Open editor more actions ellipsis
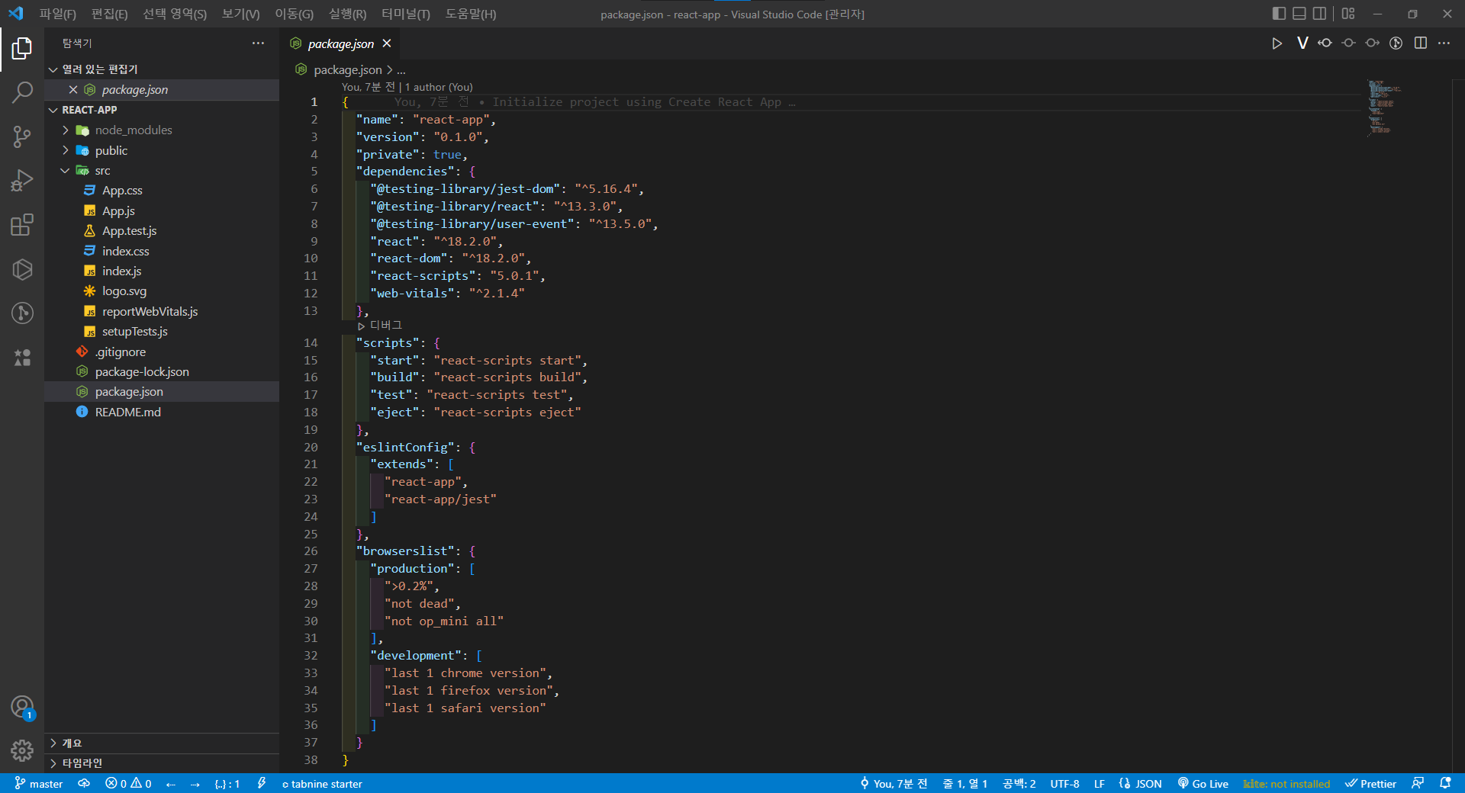 pyautogui.click(x=1444, y=43)
